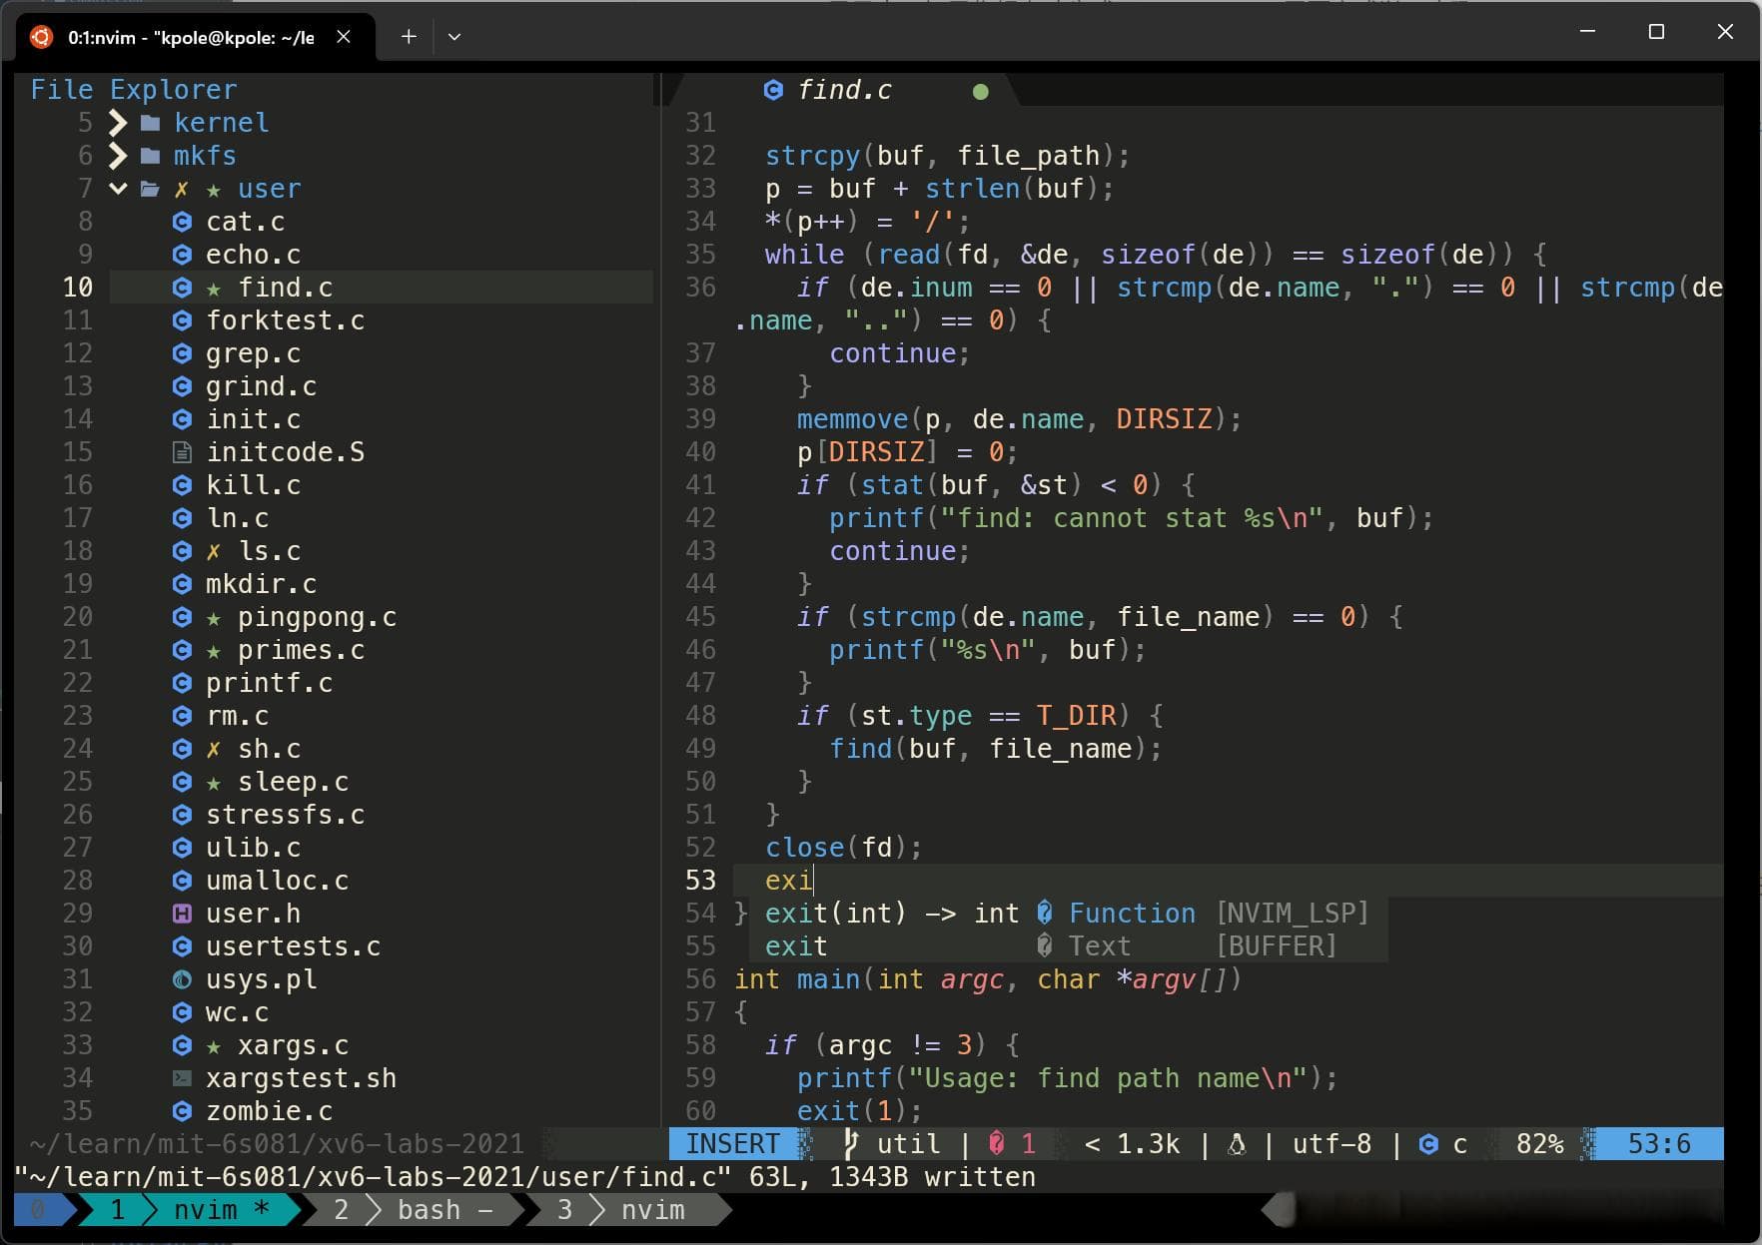Click the star marker on xargs.c
The height and width of the screenshot is (1245, 1762).
(214, 1046)
